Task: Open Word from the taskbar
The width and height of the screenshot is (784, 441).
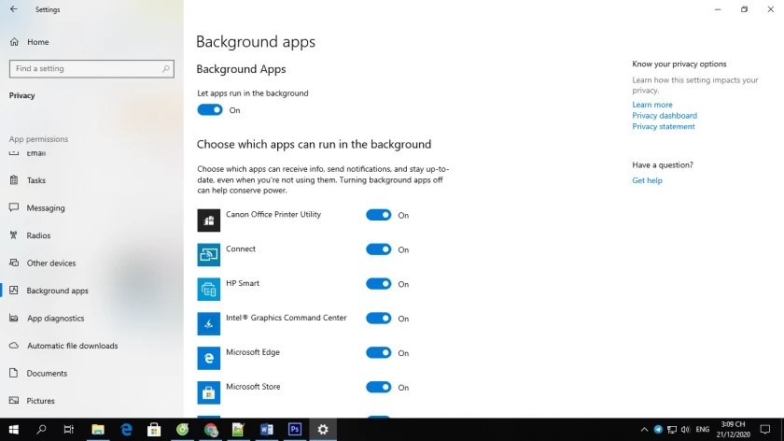Action: point(267,430)
